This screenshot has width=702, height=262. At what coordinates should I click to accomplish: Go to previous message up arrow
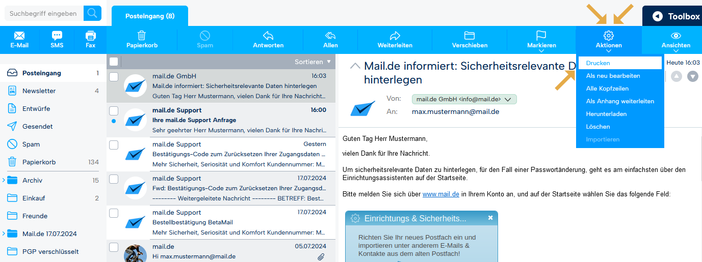click(x=677, y=76)
